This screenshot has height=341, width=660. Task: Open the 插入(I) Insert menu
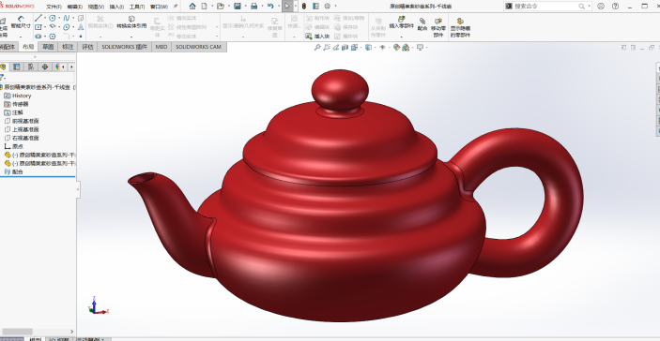point(116,7)
